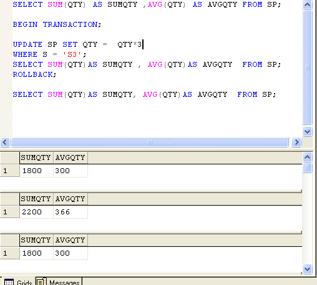Click results pane scrollbar down arrow
Screen dimensions: 317x285
tap(307, 269)
